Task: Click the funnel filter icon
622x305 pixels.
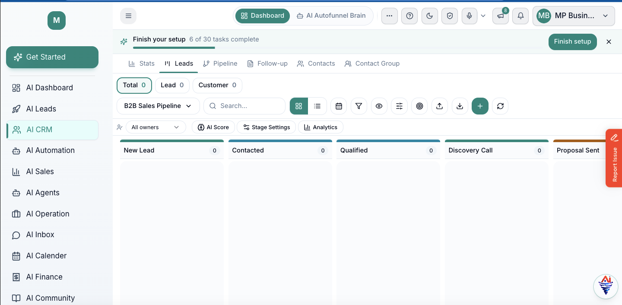Action: click(359, 106)
